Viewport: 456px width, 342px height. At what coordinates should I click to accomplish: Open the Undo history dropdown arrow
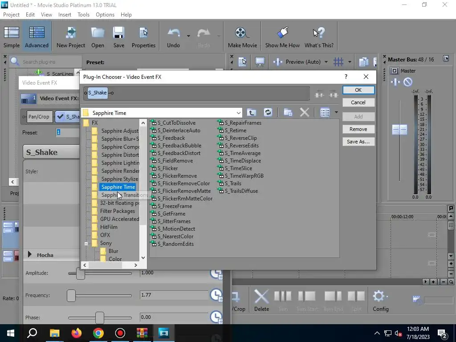point(188,36)
